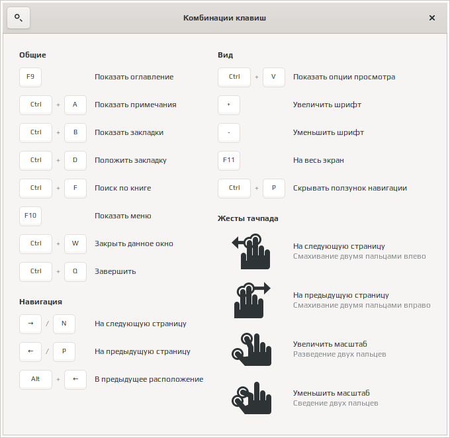Click the two-finger swipe left gesture icon
The height and width of the screenshot is (438, 450).
click(251, 251)
